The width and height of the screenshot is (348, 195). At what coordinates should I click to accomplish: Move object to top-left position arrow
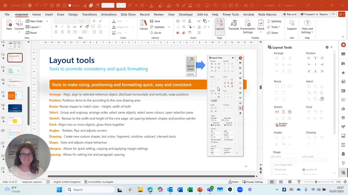(x=309, y=58)
